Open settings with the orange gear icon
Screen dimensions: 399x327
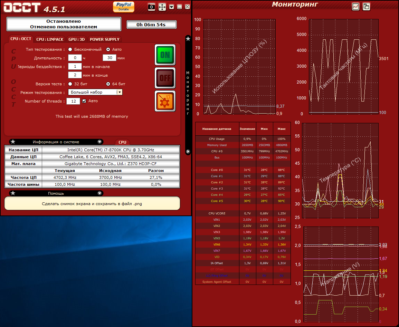(x=165, y=101)
